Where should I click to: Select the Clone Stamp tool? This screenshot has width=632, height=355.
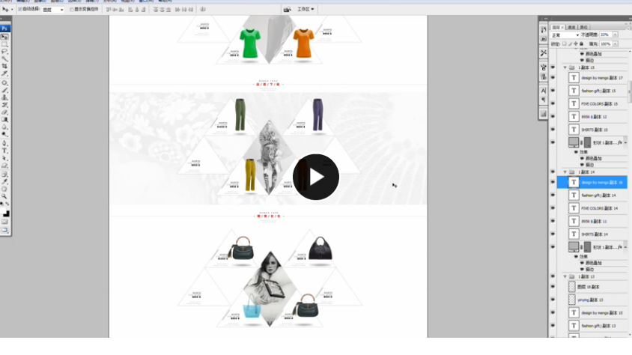(4, 97)
